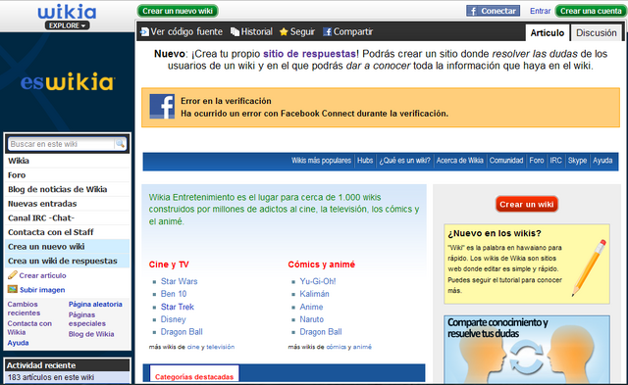Share the page via Compartir
This screenshot has width=628, height=385.
pyautogui.click(x=353, y=31)
